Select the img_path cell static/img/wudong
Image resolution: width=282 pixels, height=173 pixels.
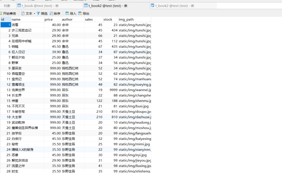[135, 122]
